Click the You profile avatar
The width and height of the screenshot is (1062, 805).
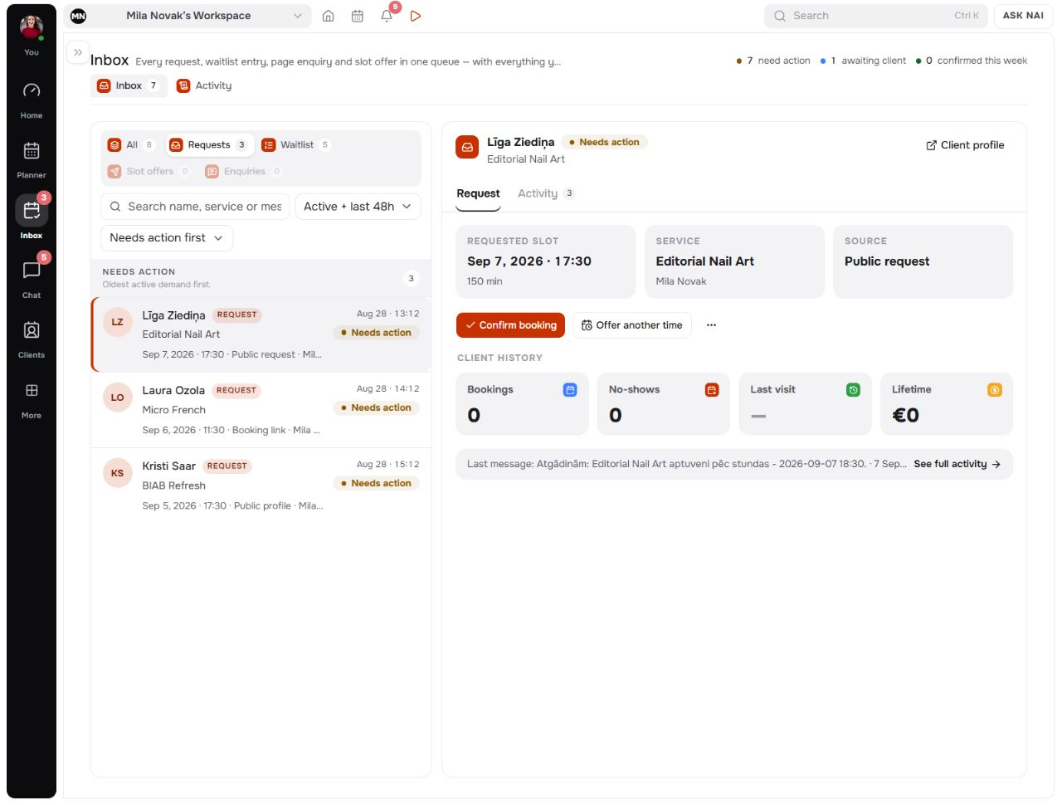click(32, 27)
